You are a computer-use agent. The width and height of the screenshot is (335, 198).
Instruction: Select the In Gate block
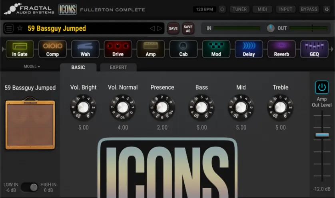[20, 49]
